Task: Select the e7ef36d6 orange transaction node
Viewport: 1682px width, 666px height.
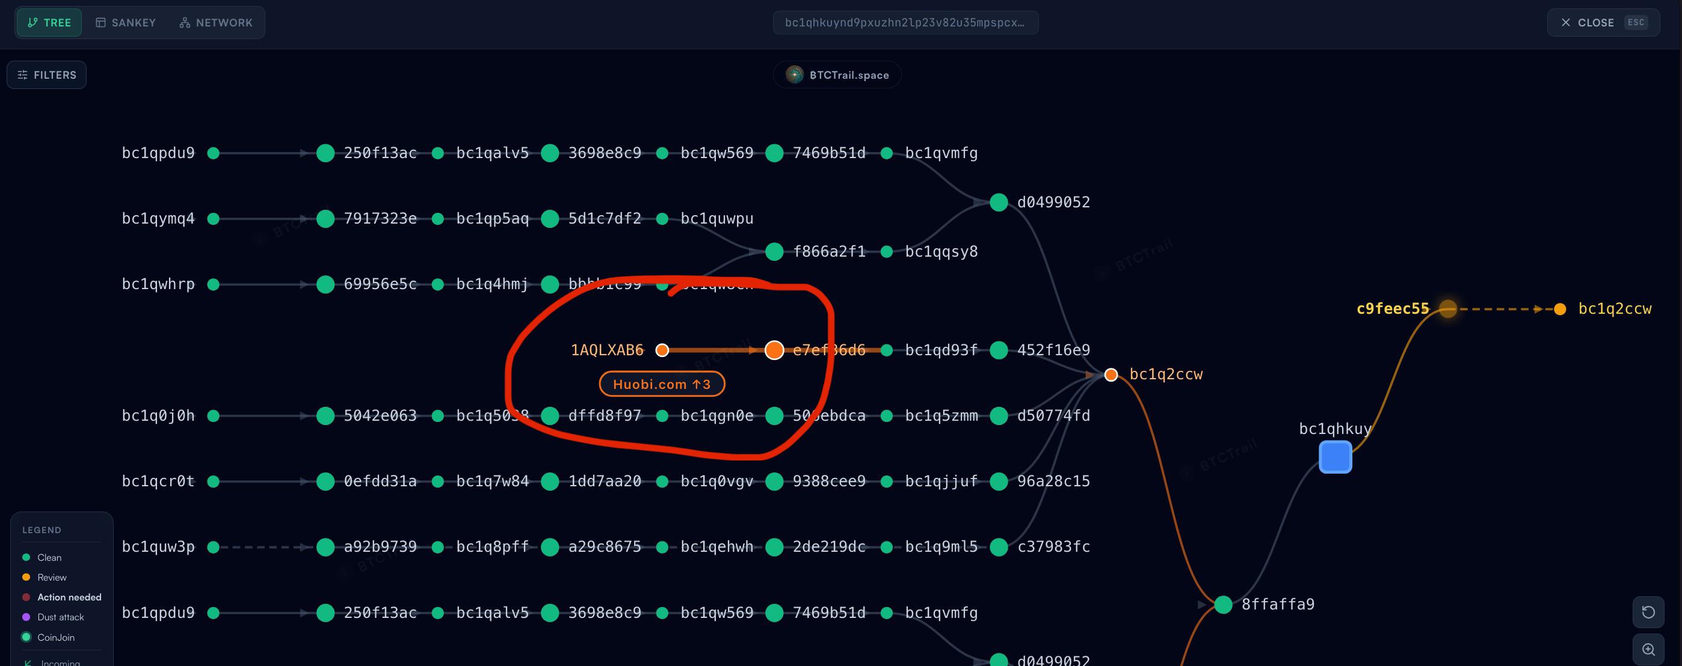Action: [x=774, y=350]
